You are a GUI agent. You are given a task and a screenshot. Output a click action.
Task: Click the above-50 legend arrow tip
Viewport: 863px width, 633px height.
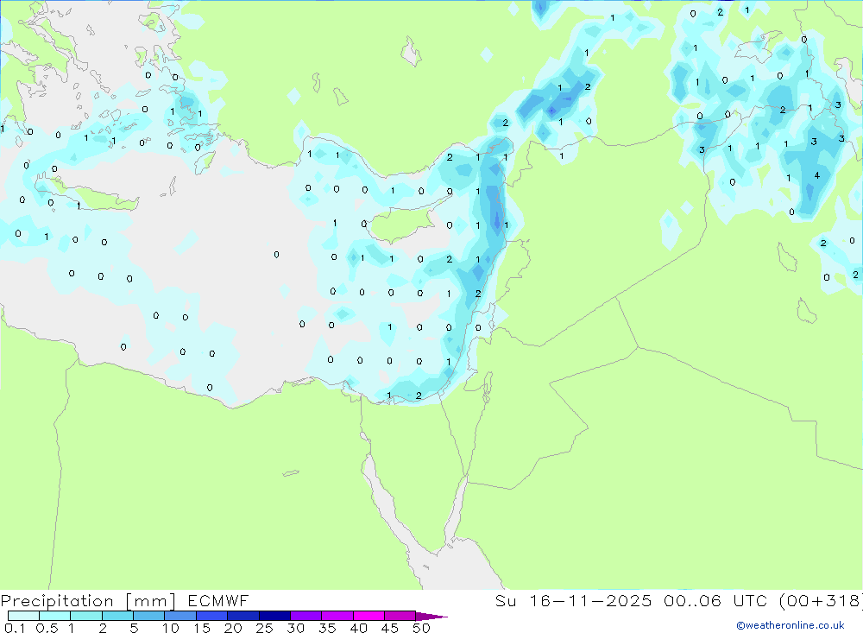pos(432,616)
